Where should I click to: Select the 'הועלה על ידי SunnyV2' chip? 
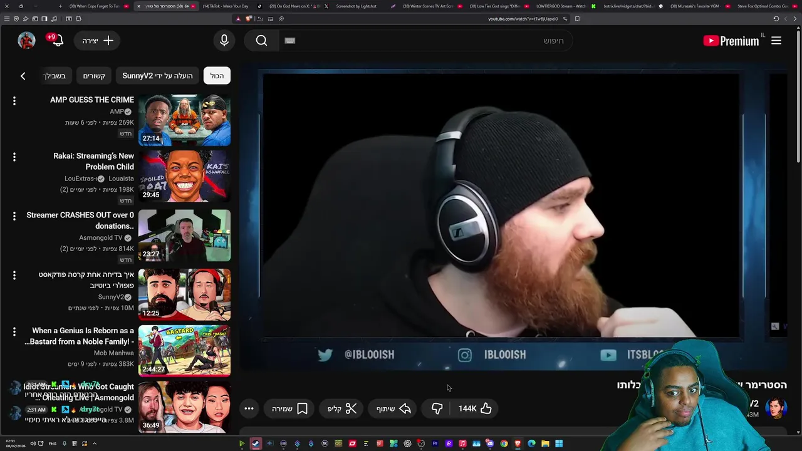157,76
